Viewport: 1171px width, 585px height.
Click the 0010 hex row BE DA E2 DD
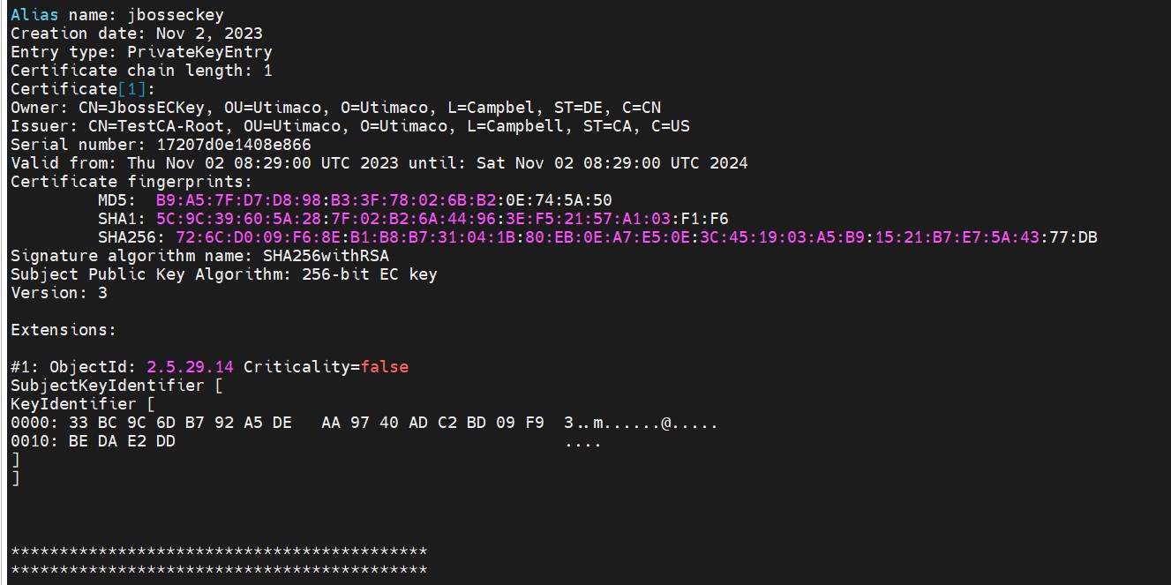click(93, 442)
